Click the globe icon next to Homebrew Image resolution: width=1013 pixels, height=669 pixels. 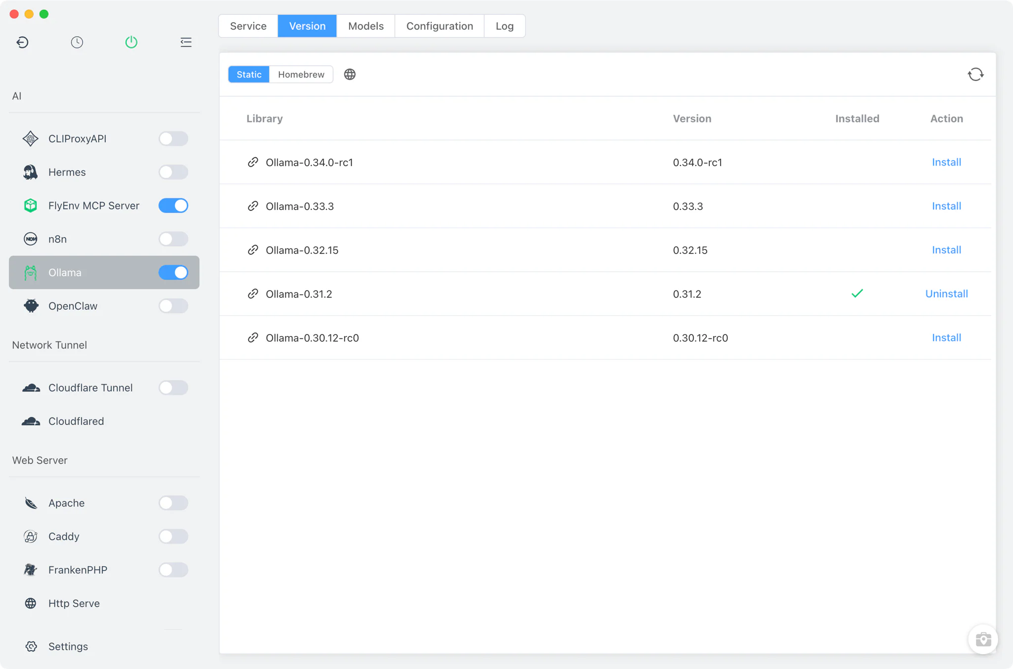pyautogui.click(x=350, y=75)
